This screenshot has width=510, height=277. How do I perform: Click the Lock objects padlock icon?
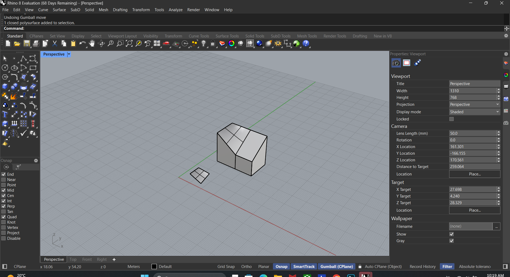tap(213, 44)
